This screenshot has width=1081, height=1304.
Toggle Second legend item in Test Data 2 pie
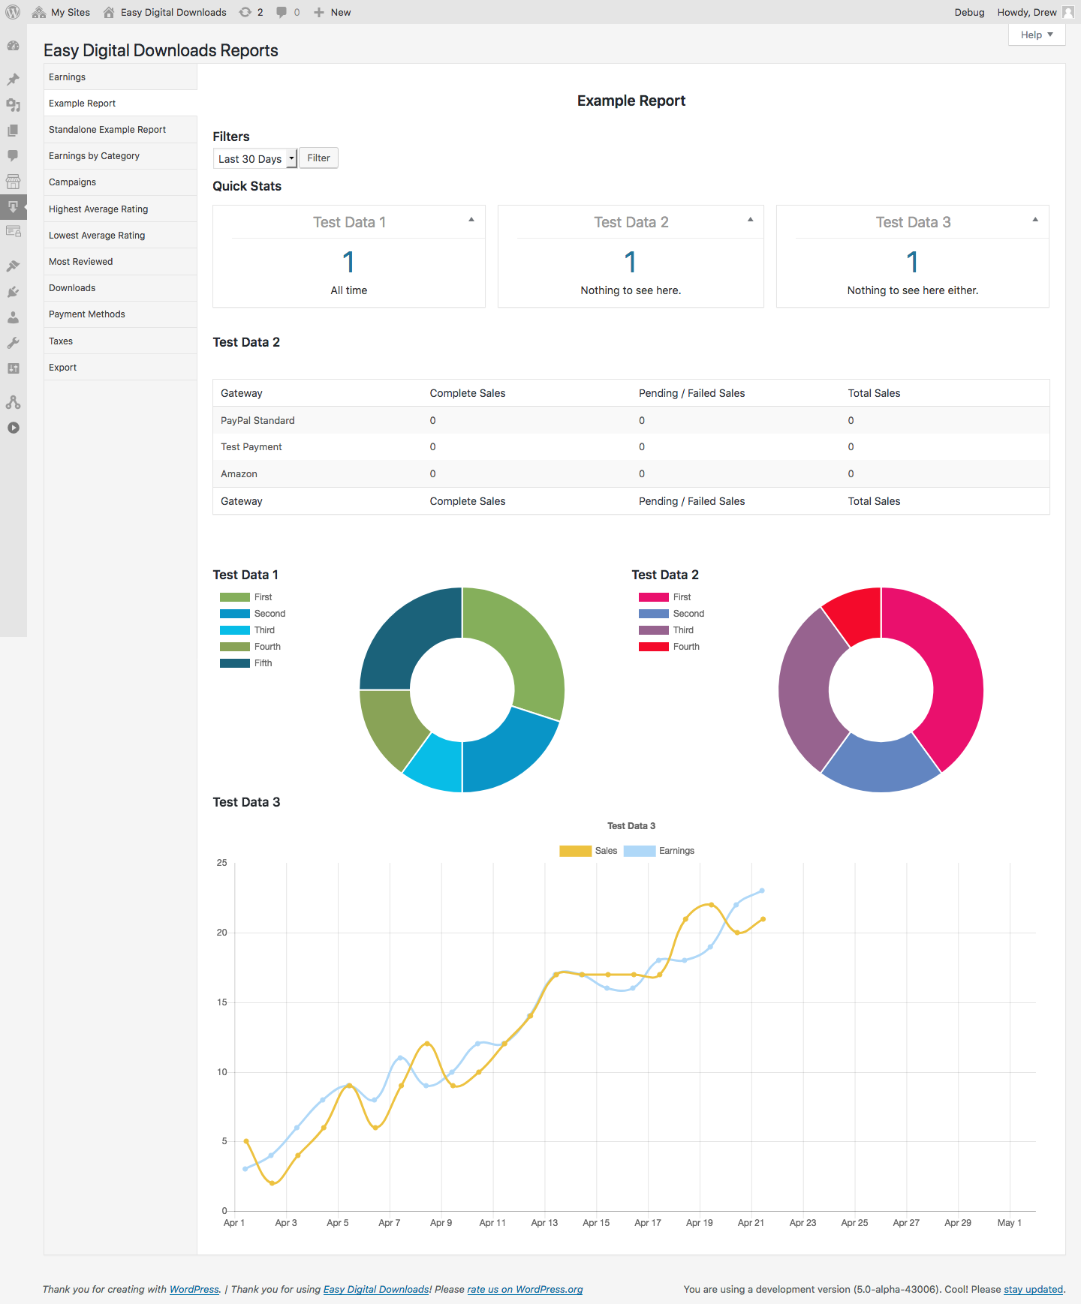click(671, 614)
